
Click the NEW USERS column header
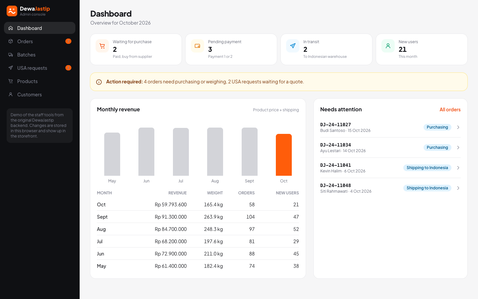[287, 193]
